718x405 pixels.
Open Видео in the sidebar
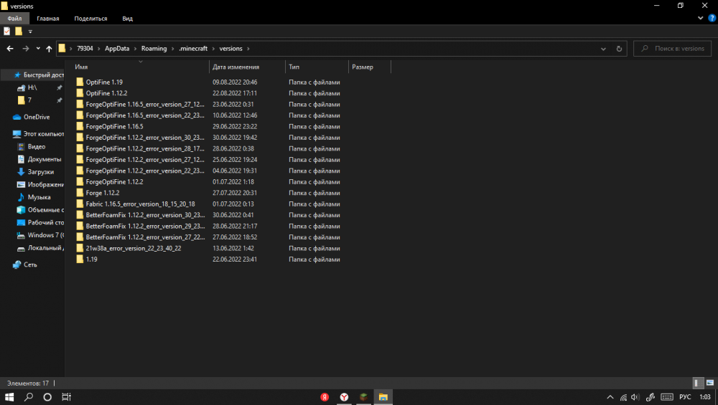32,147
